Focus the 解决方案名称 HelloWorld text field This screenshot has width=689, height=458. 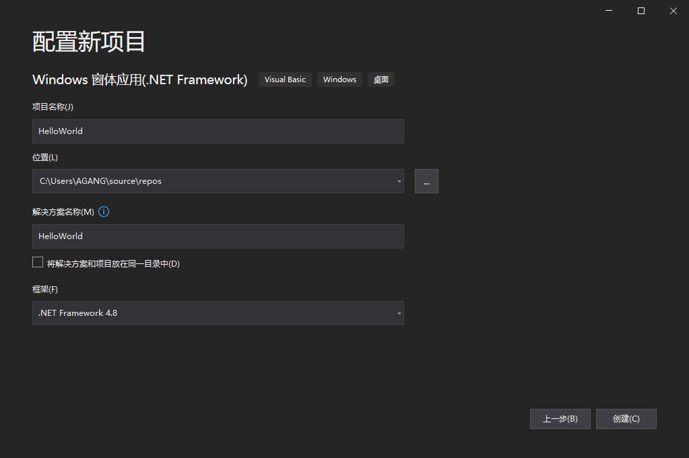[218, 236]
